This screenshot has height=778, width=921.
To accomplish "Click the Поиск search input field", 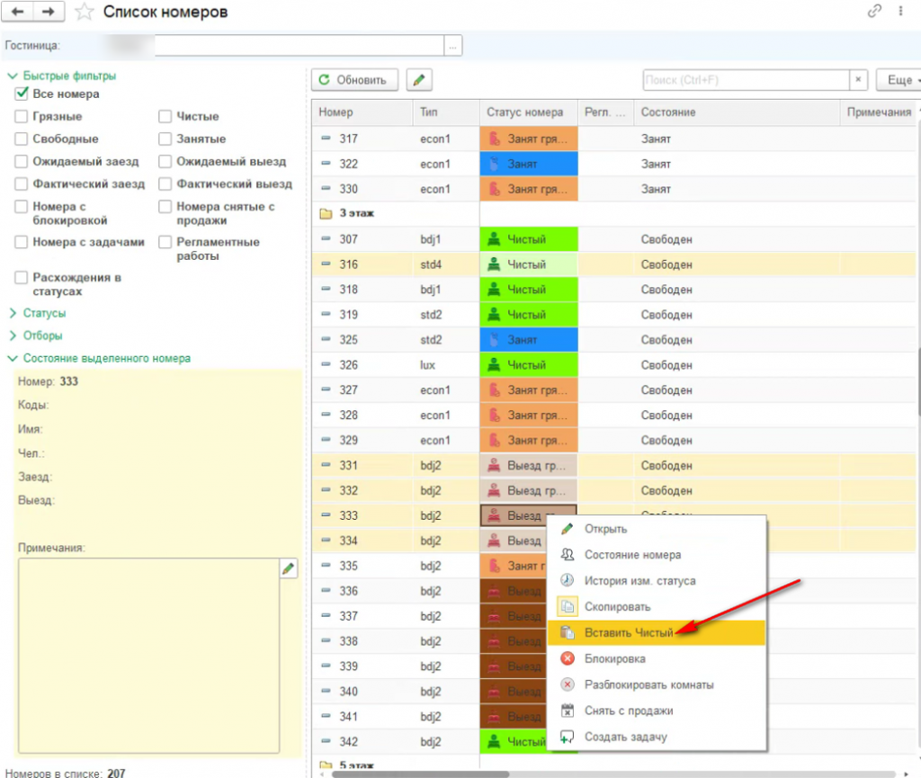I will tap(747, 80).
